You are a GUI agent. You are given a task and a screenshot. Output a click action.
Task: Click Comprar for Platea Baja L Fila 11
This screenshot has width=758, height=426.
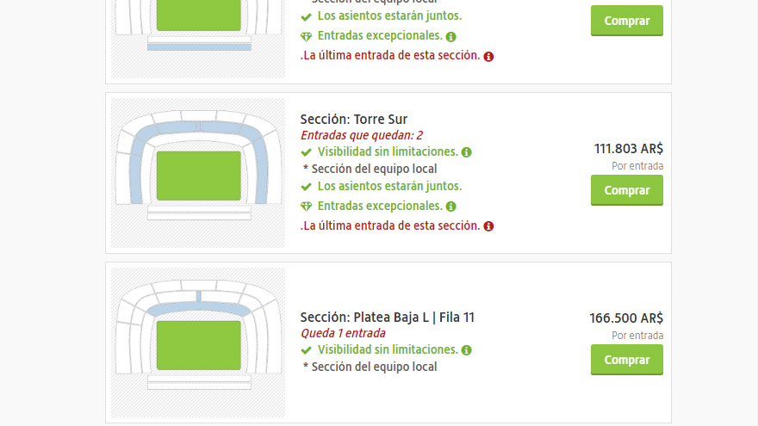[626, 360]
